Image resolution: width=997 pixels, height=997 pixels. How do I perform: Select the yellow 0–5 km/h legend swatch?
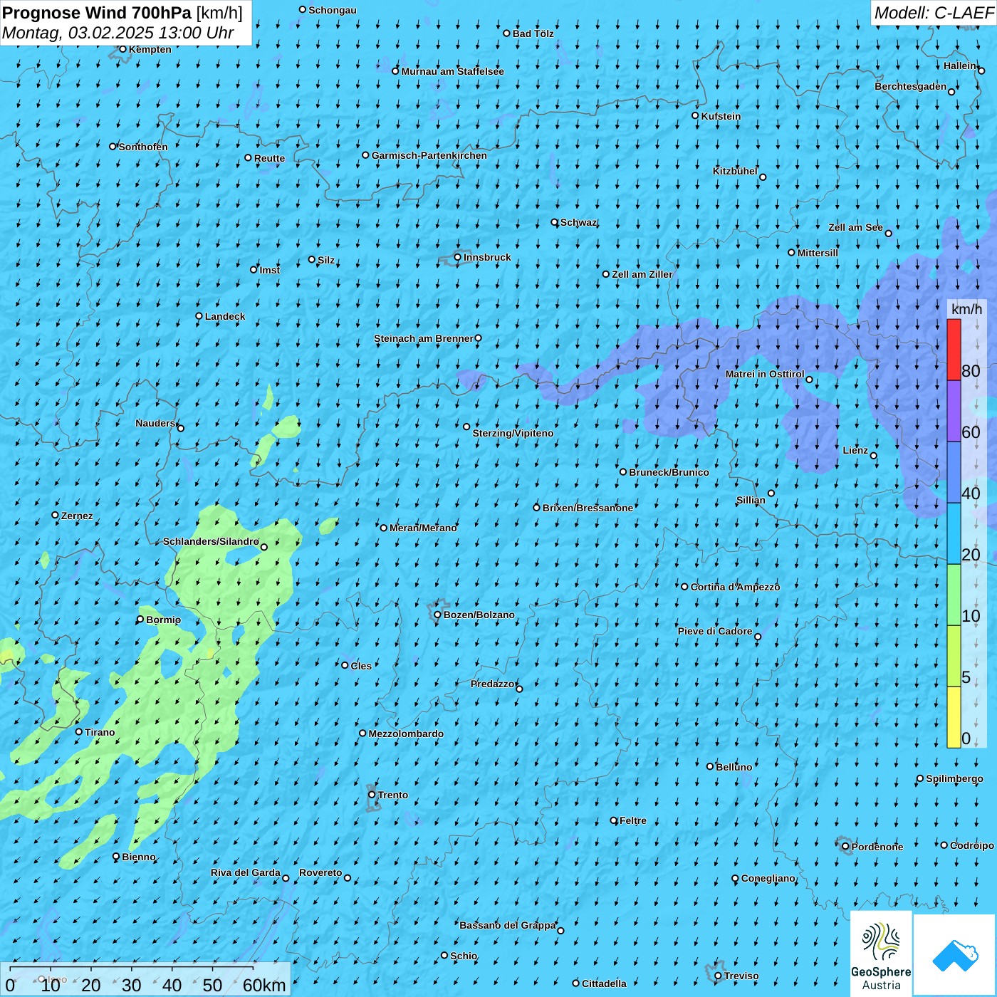[x=954, y=718]
